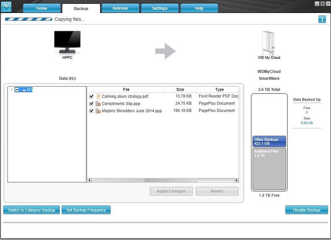This screenshot has height=240, width=331.
Task: Click the PDF icon for Calming down strategy
Action: click(98, 97)
